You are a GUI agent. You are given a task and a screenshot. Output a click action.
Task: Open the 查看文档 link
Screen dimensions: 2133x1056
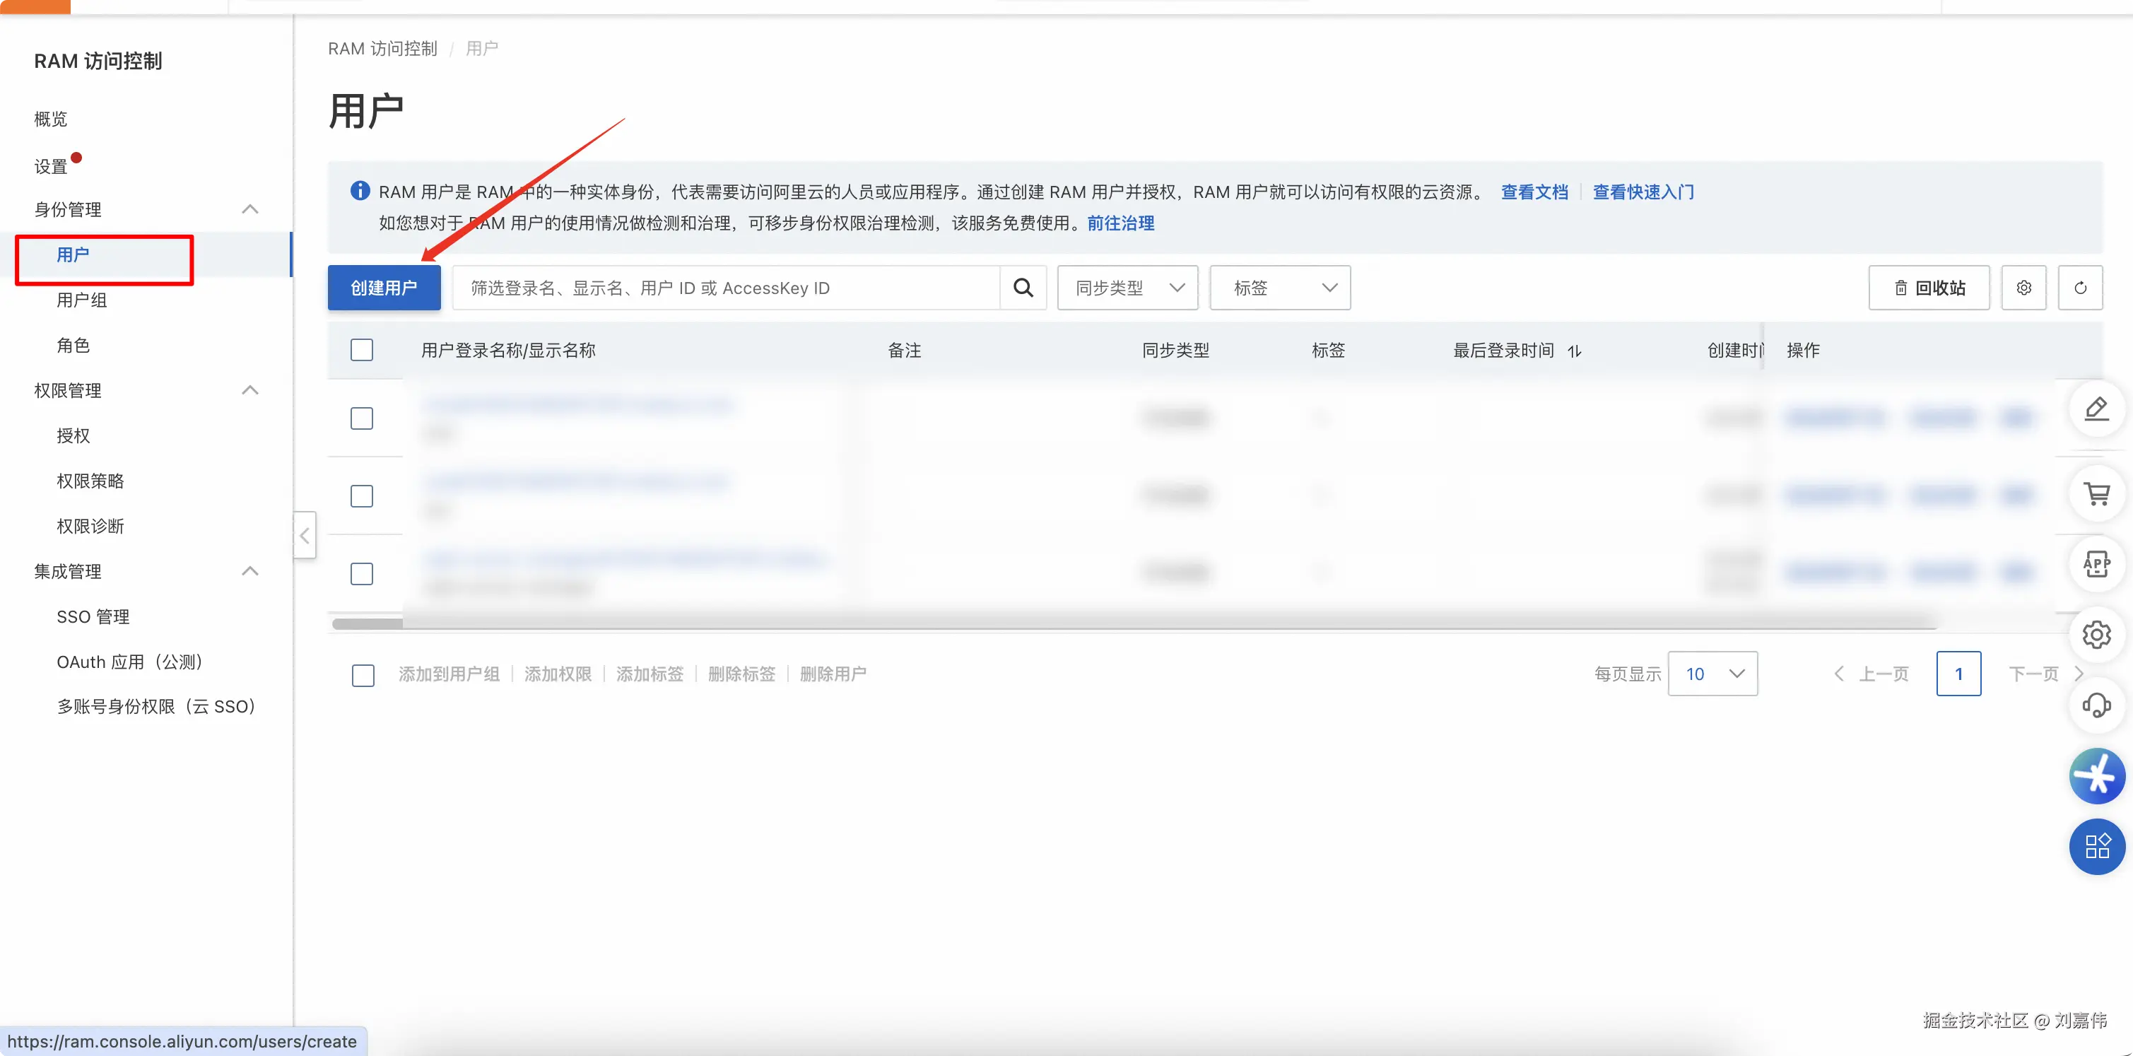coord(1534,192)
